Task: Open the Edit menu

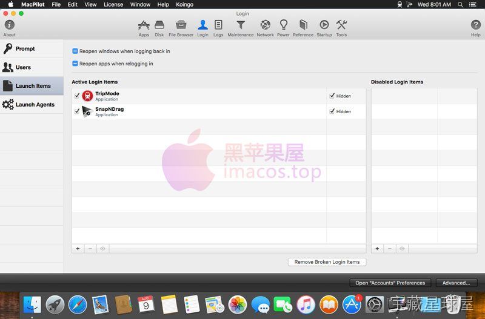Action: tap(72, 4)
